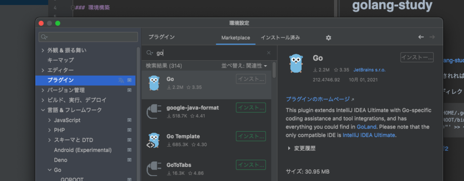This screenshot has height=181, width=464.
Task: Click the project icon on JavaScript row
Action: tap(129, 120)
